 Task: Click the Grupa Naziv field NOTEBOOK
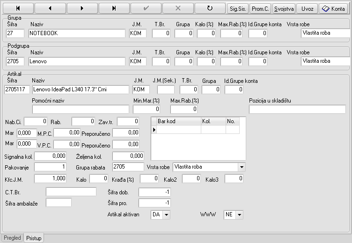[x=77, y=33]
